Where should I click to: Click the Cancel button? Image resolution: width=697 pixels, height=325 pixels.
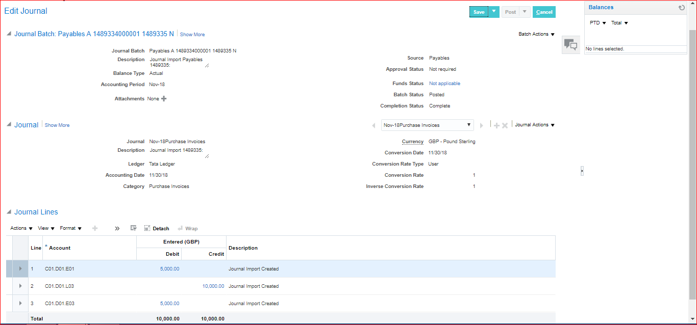(544, 12)
